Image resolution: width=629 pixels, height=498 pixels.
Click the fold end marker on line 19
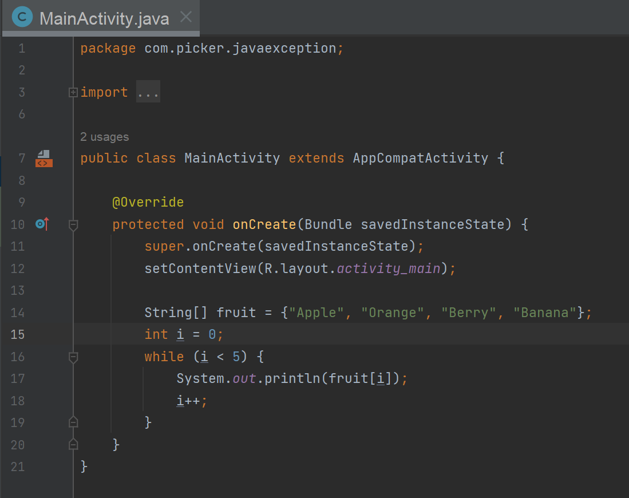(x=73, y=422)
